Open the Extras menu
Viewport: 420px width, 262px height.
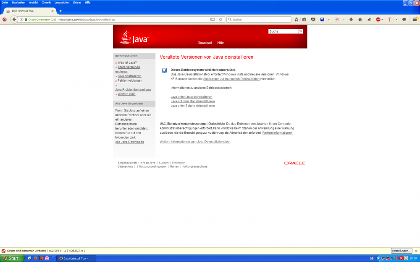pyautogui.click(x=77, y=3)
